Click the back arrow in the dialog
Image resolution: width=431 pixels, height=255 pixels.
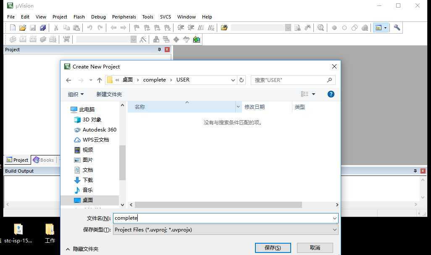point(68,80)
